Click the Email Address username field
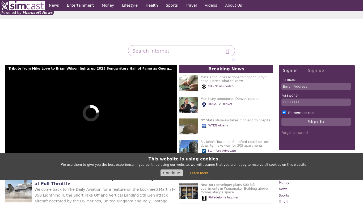363x204 pixels. pyautogui.click(x=316, y=86)
